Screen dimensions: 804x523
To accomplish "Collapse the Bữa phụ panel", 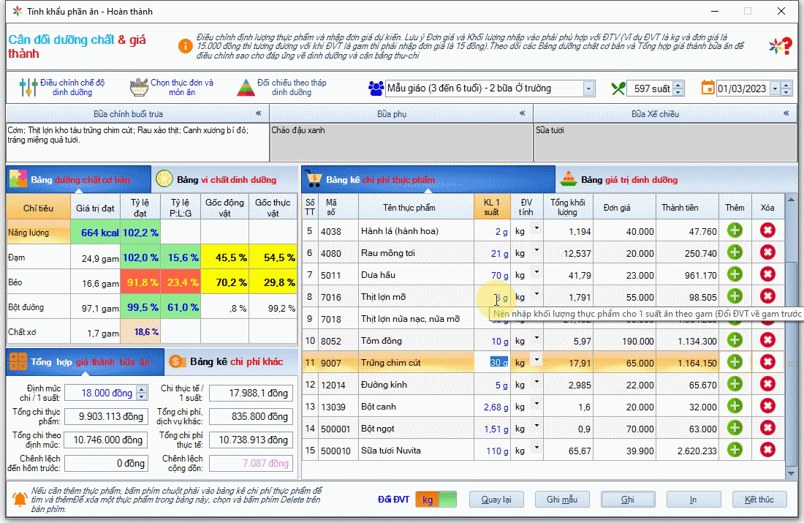I will coord(522,113).
